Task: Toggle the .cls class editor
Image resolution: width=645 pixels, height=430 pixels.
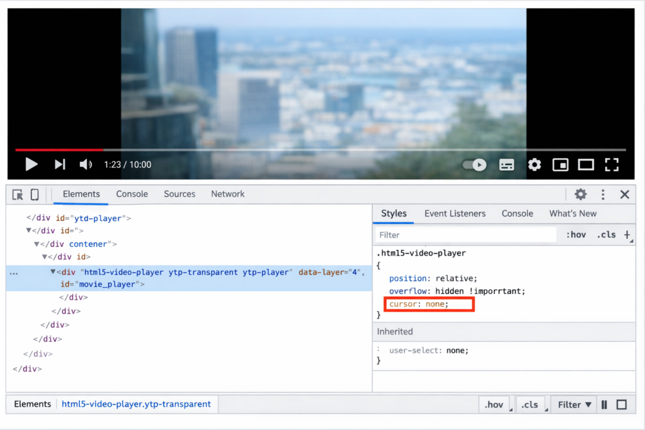Action: (x=606, y=234)
